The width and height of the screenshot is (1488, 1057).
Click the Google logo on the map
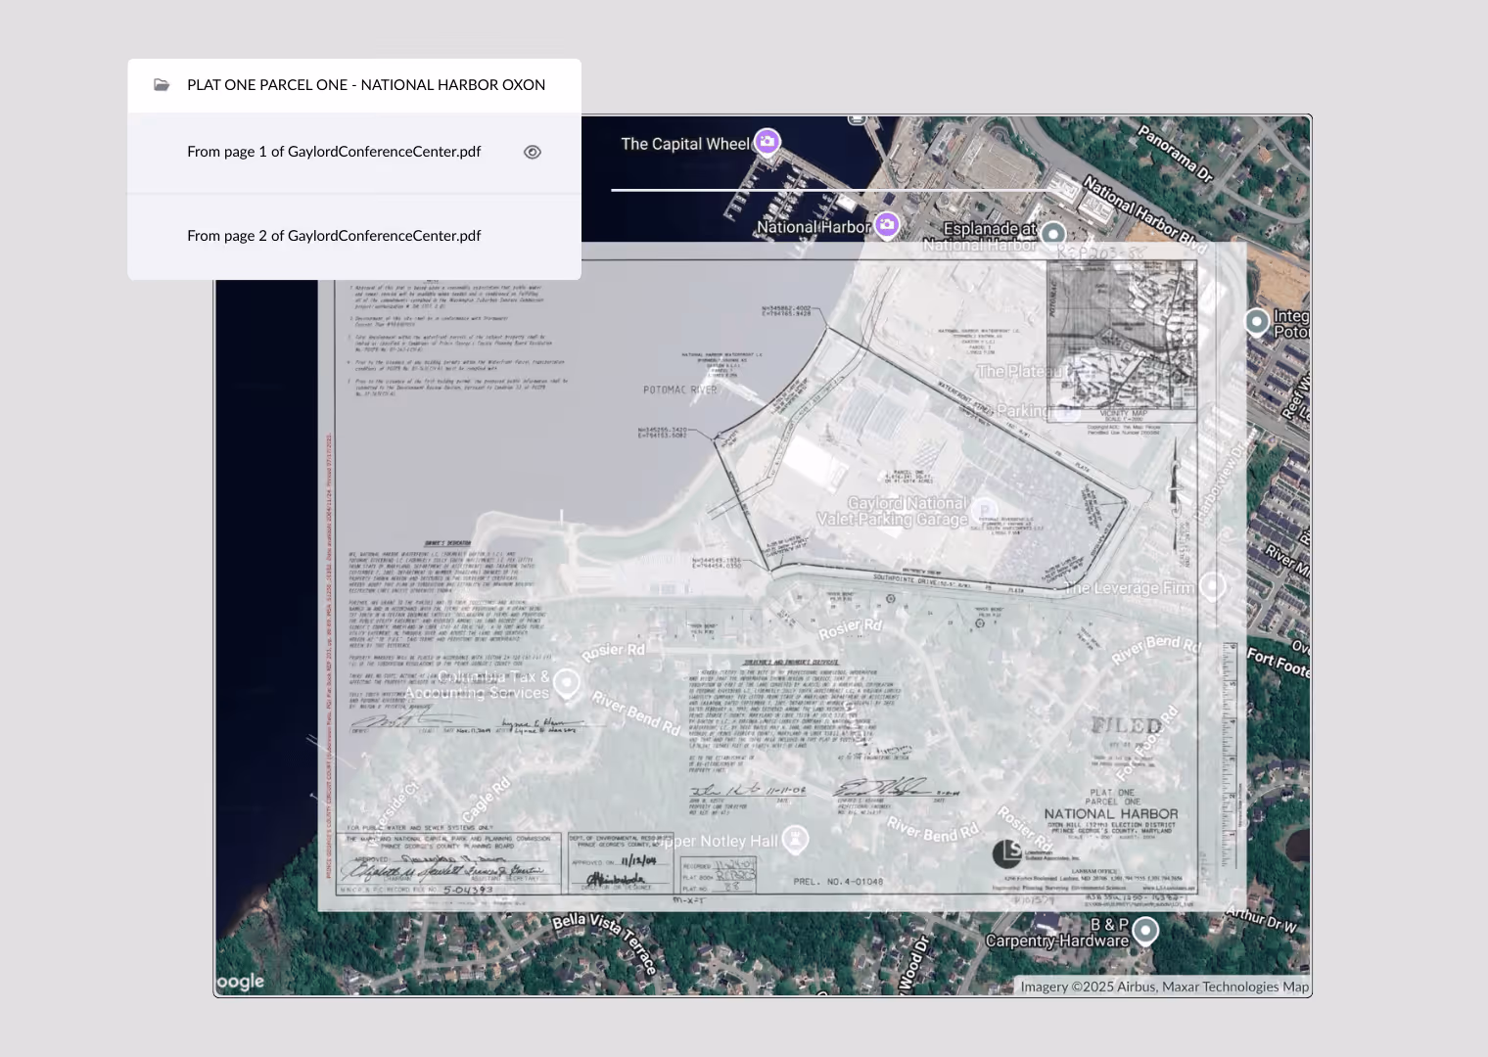(241, 981)
